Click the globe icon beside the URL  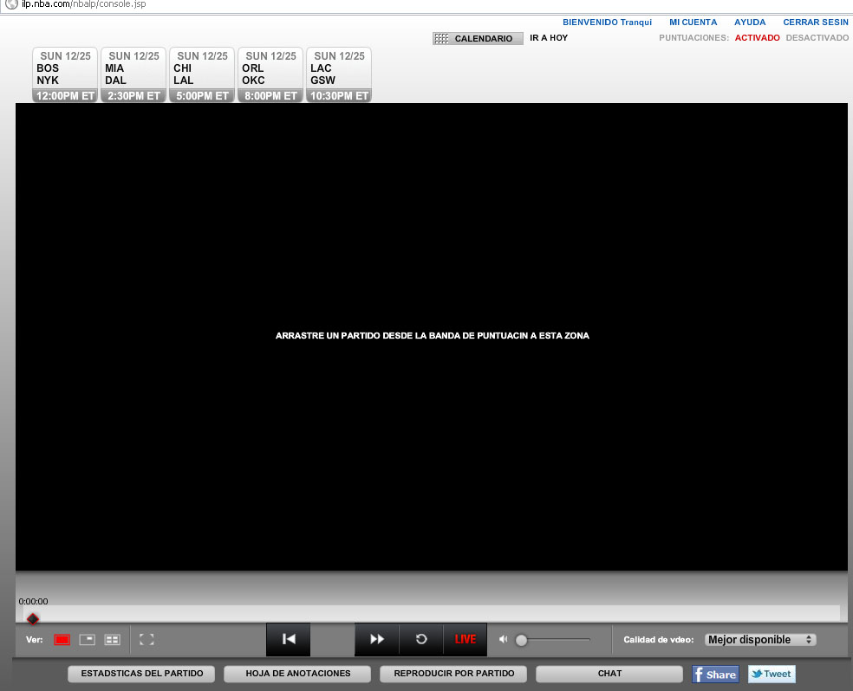(x=11, y=3)
